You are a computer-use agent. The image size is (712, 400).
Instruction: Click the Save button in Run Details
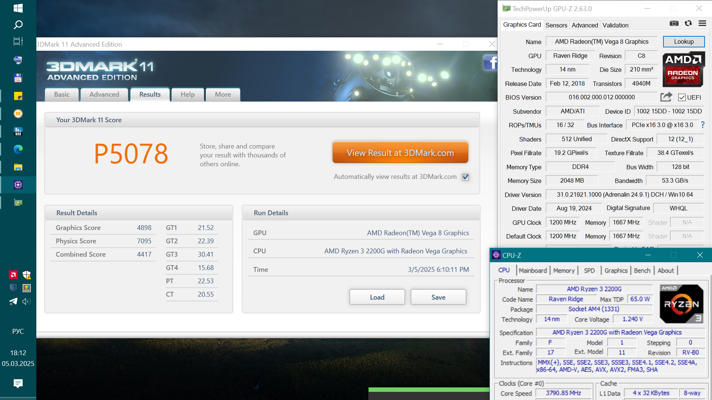(x=438, y=297)
